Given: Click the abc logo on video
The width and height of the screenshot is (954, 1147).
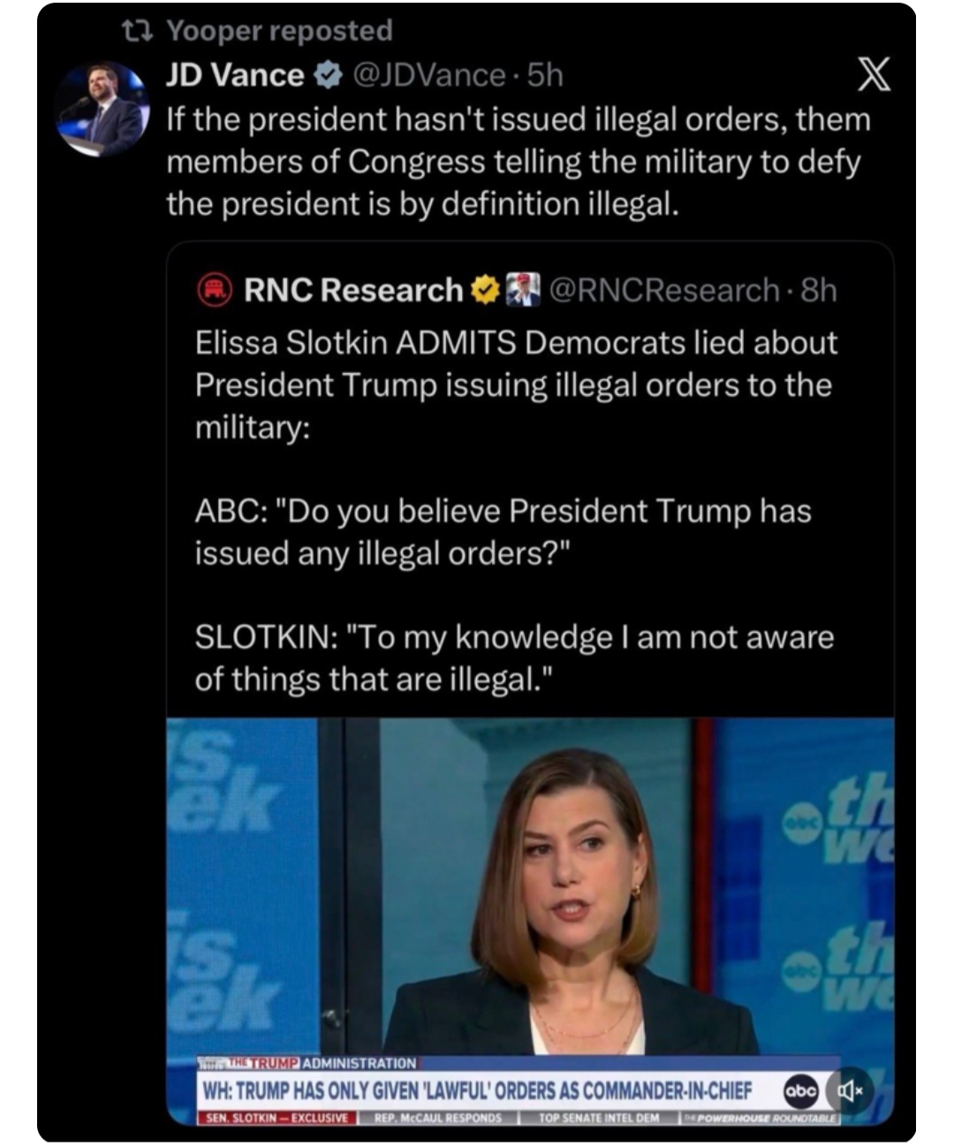Looking at the screenshot, I should [x=801, y=1091].
